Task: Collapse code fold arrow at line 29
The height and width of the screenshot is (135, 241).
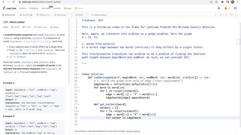Action: coord(79,111)
